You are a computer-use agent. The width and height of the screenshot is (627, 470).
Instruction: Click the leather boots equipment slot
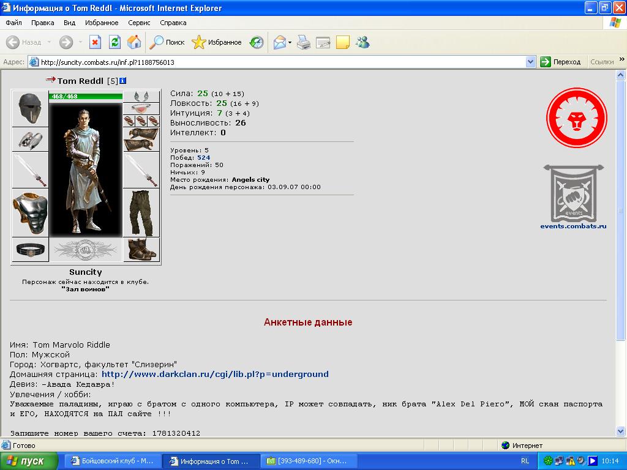pos(141,250)
